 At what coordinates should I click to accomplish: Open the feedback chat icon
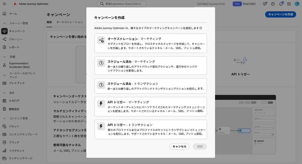click(x=265, y=4)
